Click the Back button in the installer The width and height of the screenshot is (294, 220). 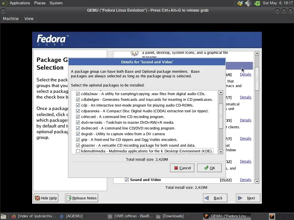[215, 198]
